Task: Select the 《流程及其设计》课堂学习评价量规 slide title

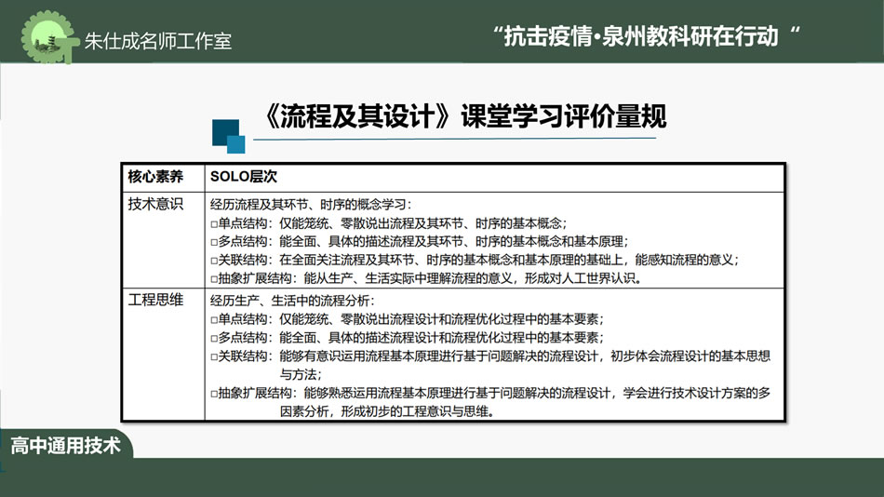Action: click(465, 118)
